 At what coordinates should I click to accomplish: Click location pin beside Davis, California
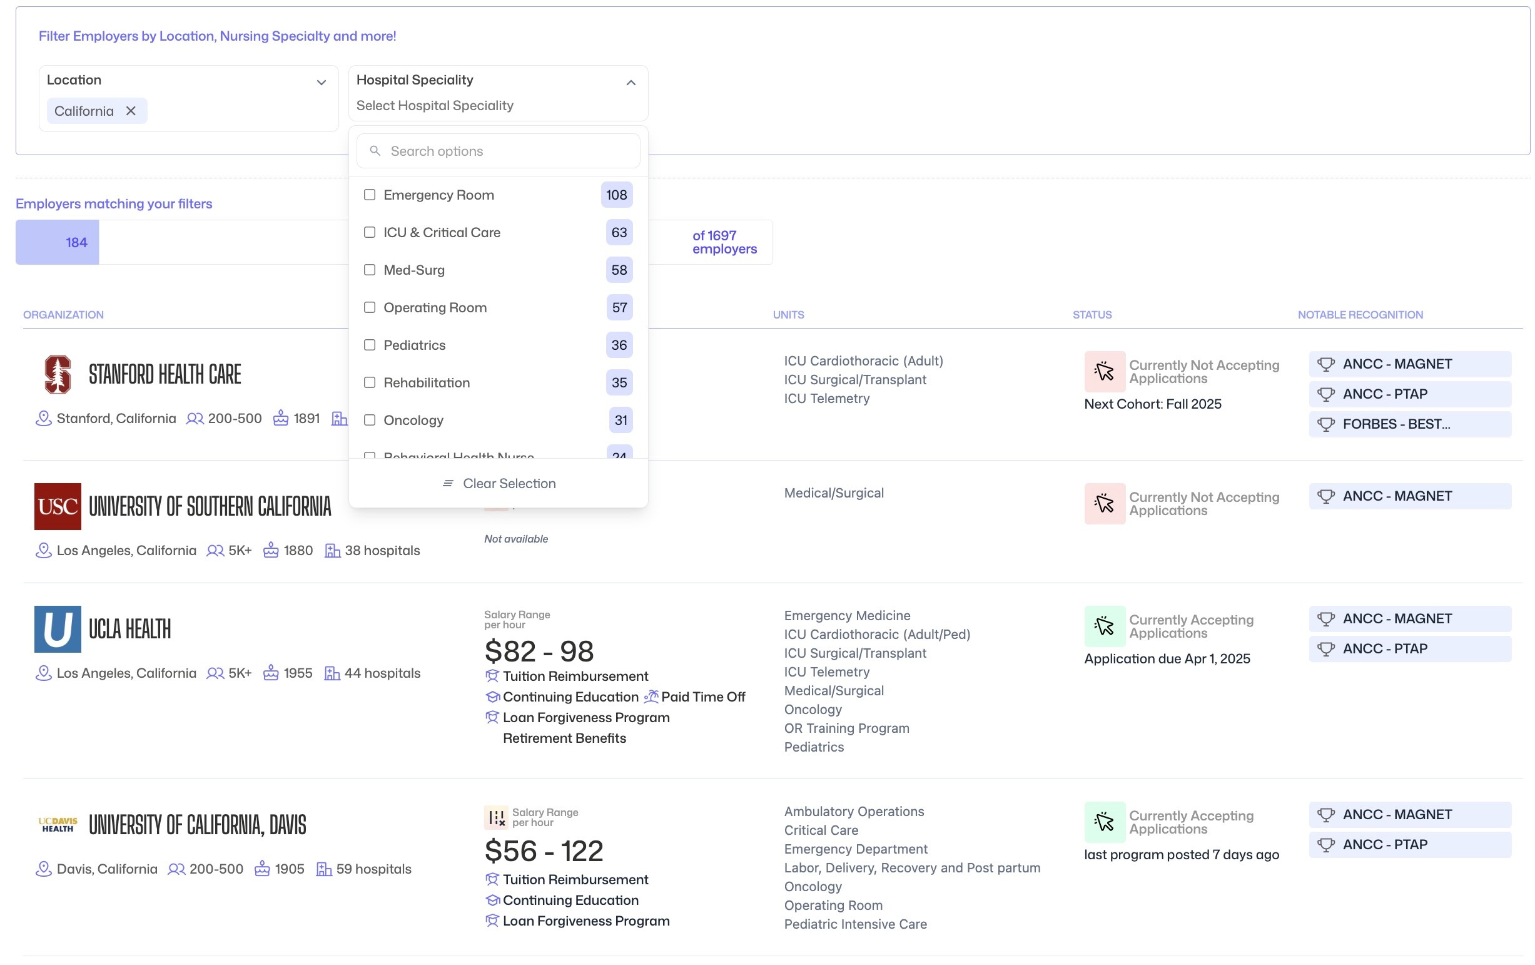(43, 869)
